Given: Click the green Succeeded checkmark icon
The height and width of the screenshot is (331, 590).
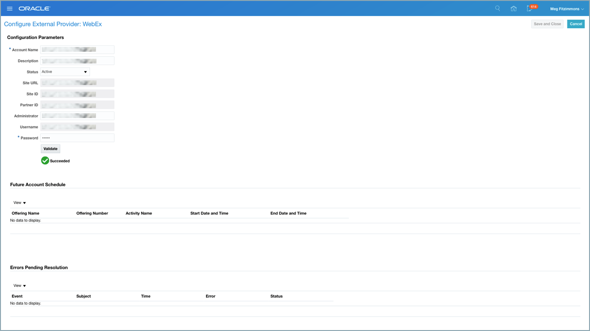Looking at the screenshot, I should tap(45, 161).
